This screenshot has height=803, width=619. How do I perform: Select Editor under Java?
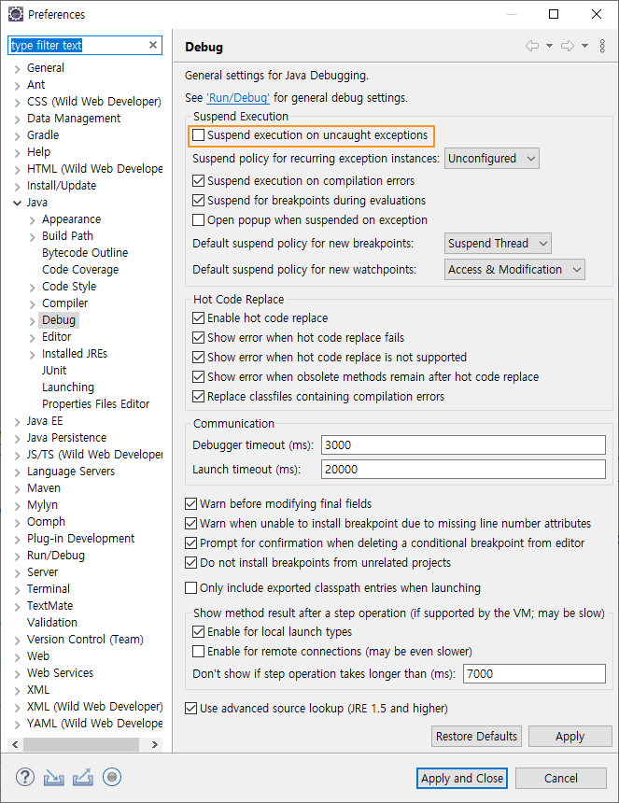(56, 337)
